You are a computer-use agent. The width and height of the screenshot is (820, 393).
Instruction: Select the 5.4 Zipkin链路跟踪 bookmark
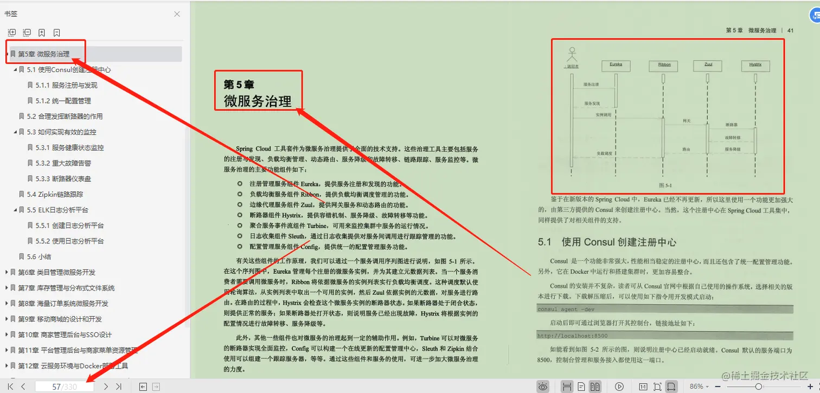(x=53, y=194)
